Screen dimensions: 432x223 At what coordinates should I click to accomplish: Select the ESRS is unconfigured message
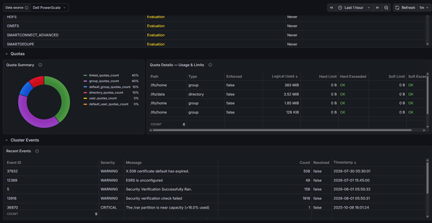pyautogui.click(x=171, y=180)
